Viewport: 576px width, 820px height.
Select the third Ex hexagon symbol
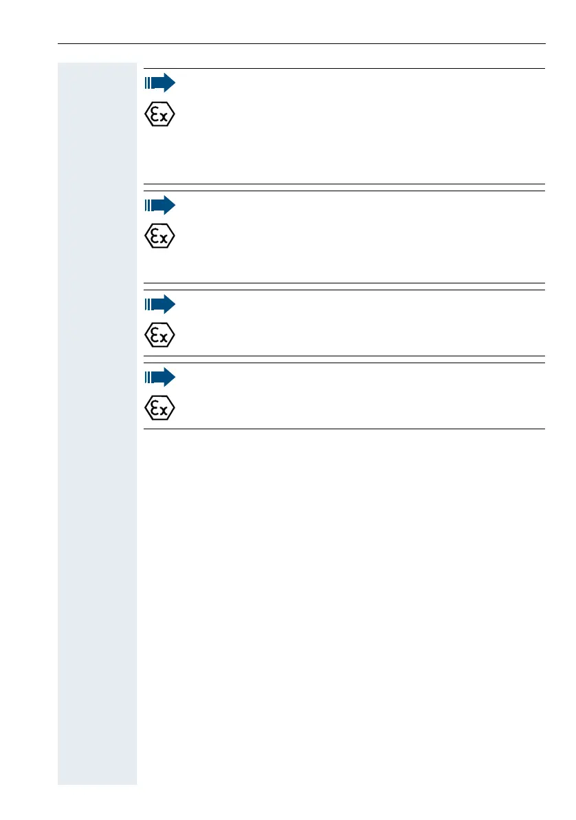pos(159,335)
